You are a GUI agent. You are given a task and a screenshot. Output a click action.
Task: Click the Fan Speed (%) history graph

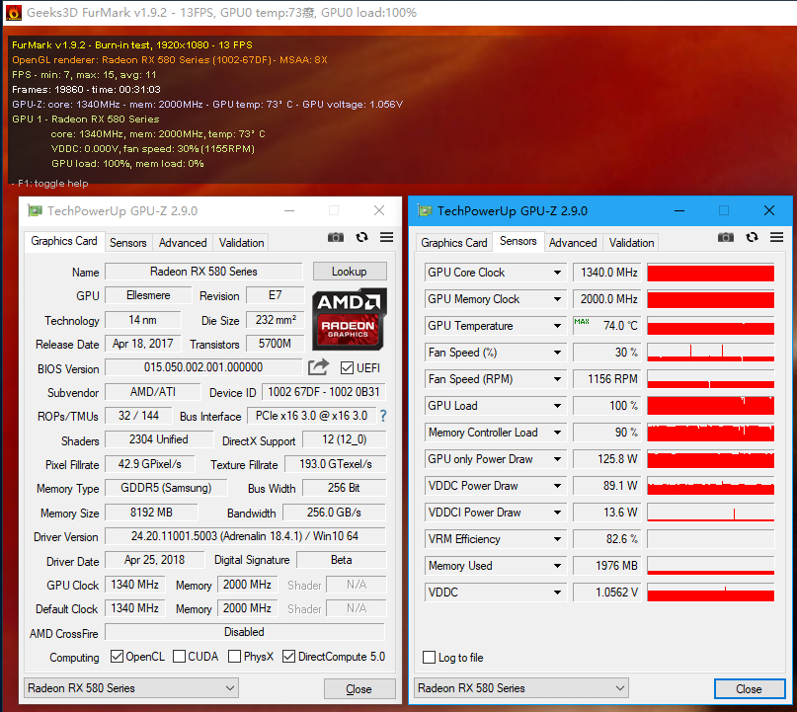click(x=711, y=353)
